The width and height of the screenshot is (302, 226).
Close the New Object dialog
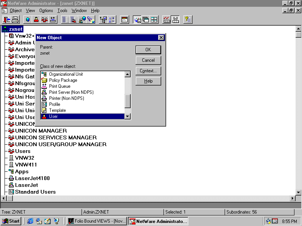pyautogui.click(x=161, y=37)
